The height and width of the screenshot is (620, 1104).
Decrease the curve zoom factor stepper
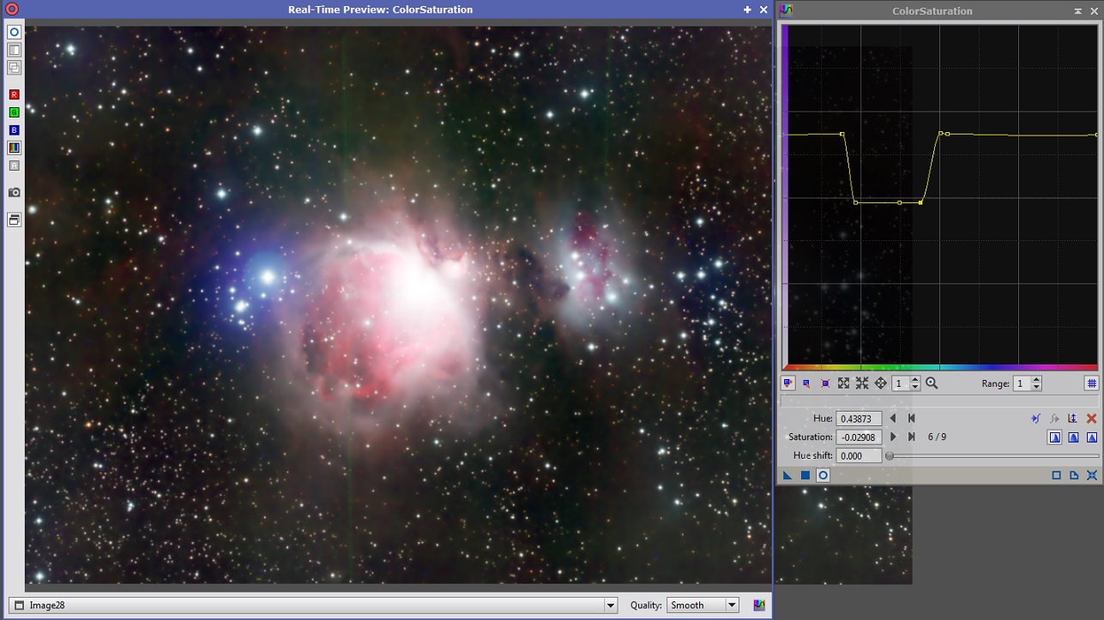point(915,388)
